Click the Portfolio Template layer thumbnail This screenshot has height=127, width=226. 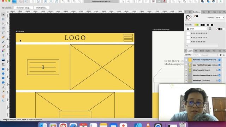[x=190, y=60]
